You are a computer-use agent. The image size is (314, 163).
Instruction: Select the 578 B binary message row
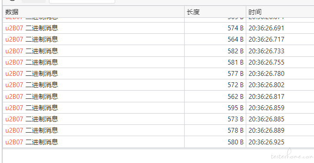click(x=159, y=130)
